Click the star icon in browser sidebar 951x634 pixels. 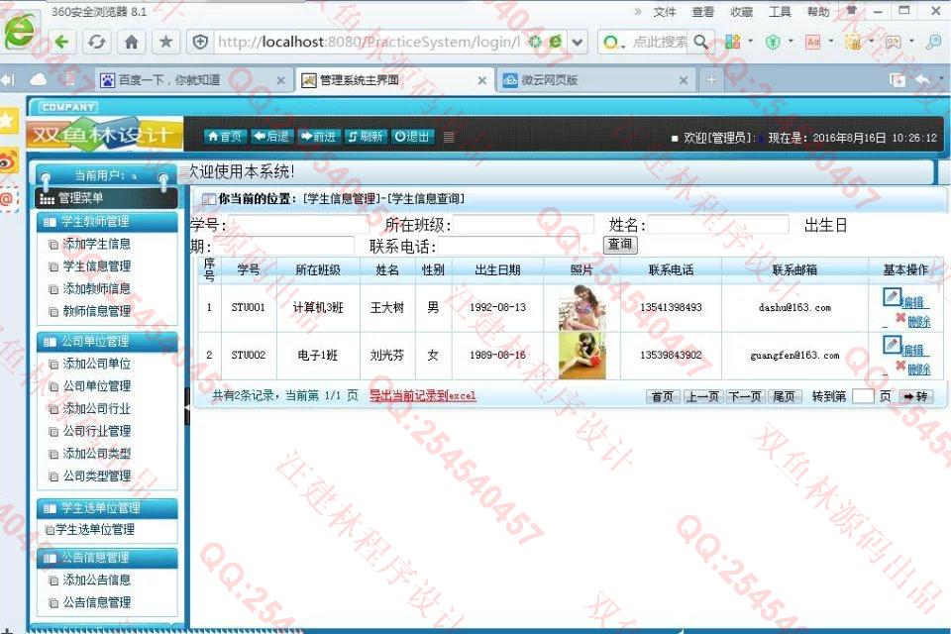[7, 120]
